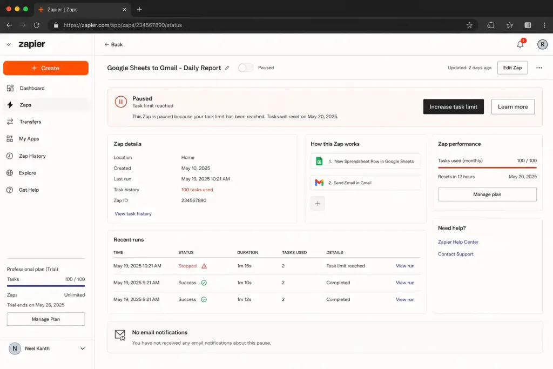The width and height of the screenshot is (553, 369).
Task: Click the red monthly tasks progress bar
Action: pyautogui.click(x=487, y=167)
